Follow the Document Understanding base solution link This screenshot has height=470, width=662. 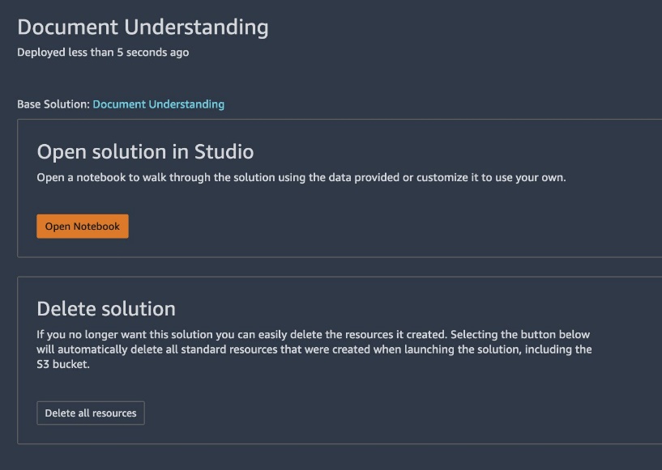158,104
